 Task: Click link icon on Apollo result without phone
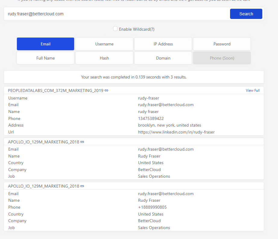click(82, 142)
